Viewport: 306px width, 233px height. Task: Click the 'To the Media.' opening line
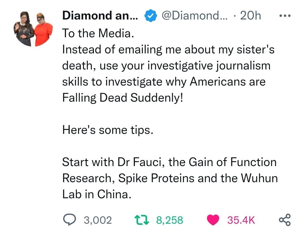pos(98,33)
